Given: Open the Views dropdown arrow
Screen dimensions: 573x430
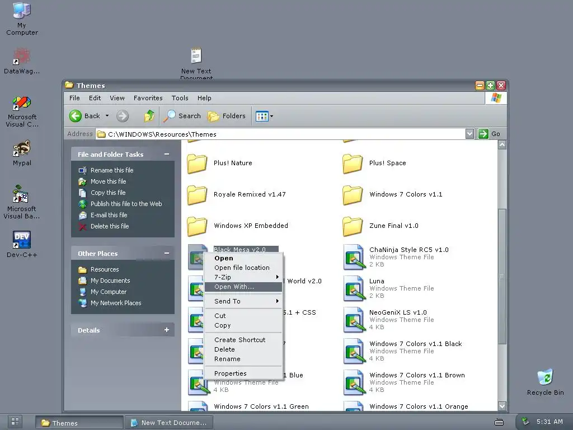Looking at the screenshot, I should 271,116.
